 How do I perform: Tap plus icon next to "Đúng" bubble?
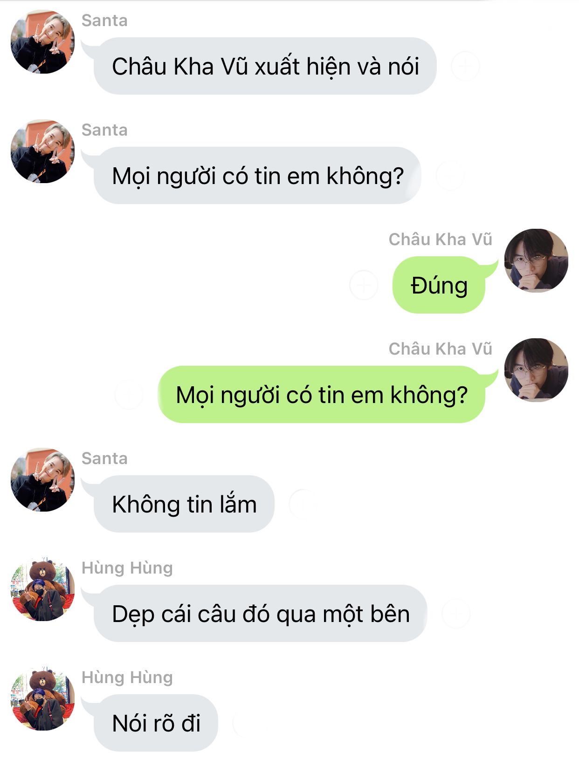(x=364, y=285)
